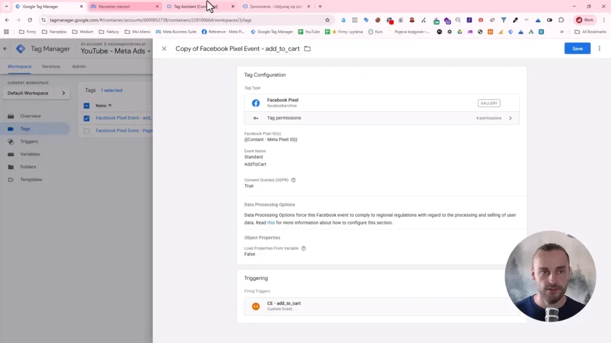The image size is (611, 343).
Task: Open a new browser tab with plus button
Action: pos(320,7)
